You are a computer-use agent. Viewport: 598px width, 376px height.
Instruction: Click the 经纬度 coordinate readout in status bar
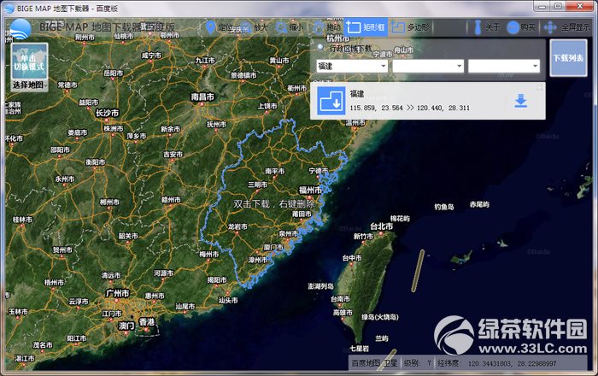pyautogui.click(x=497, y=363)
